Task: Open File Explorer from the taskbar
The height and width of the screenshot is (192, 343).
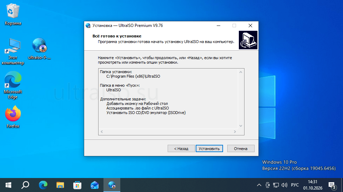Action: [60, 185]
